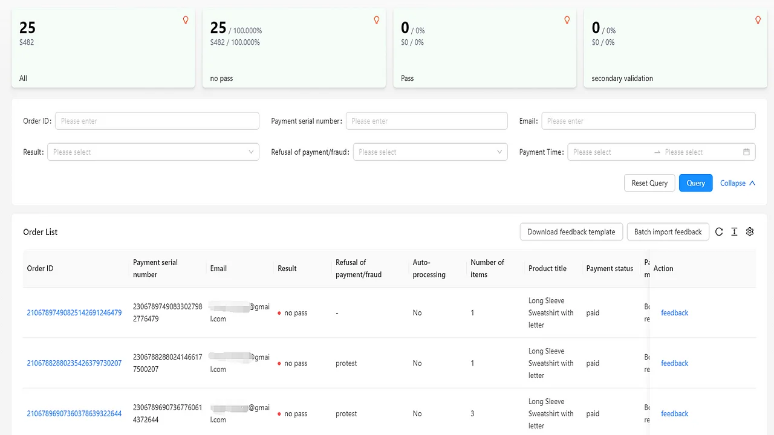Click the Reset Query button
The image size is (774, 435).
[x=649, y=183]
